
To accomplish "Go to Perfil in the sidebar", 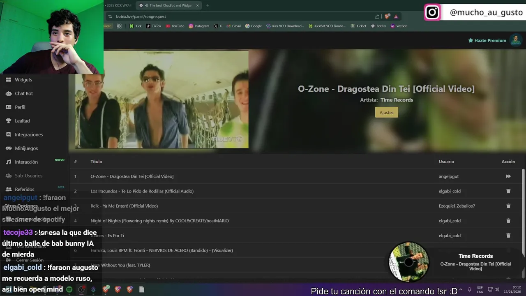I will pyautogui.click(x=20, y=107).
